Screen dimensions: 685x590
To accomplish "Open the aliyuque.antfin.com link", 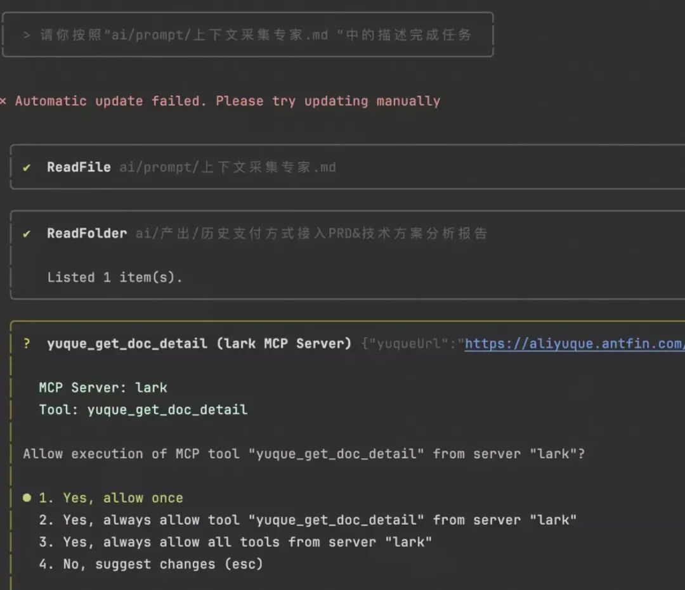I will coord(574,343).
